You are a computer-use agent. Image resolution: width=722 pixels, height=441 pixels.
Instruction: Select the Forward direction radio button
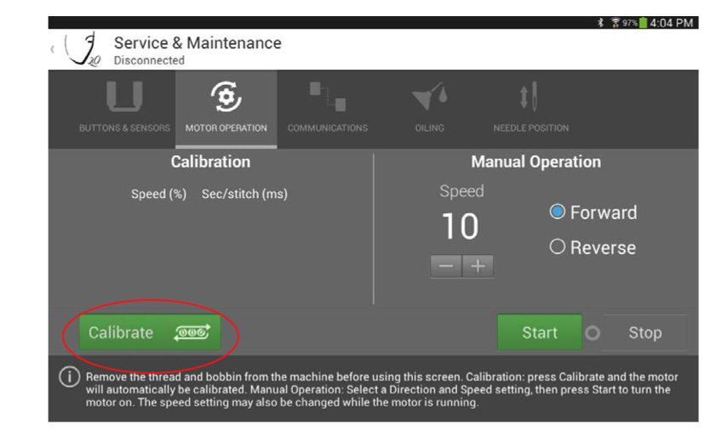558,212
